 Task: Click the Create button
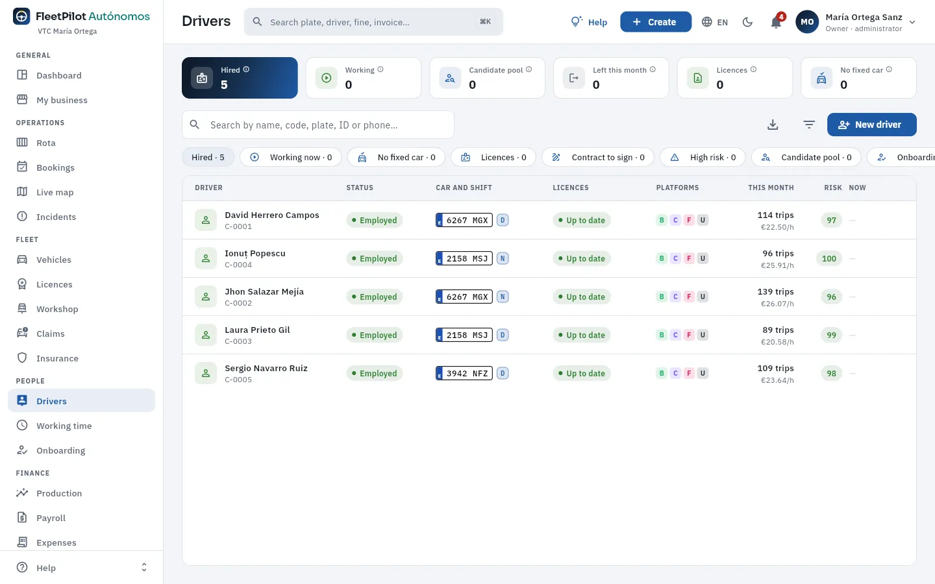click(x=656, y=22)
